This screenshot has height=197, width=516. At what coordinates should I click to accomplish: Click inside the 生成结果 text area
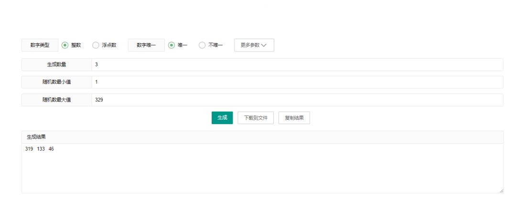click(262, 168)
